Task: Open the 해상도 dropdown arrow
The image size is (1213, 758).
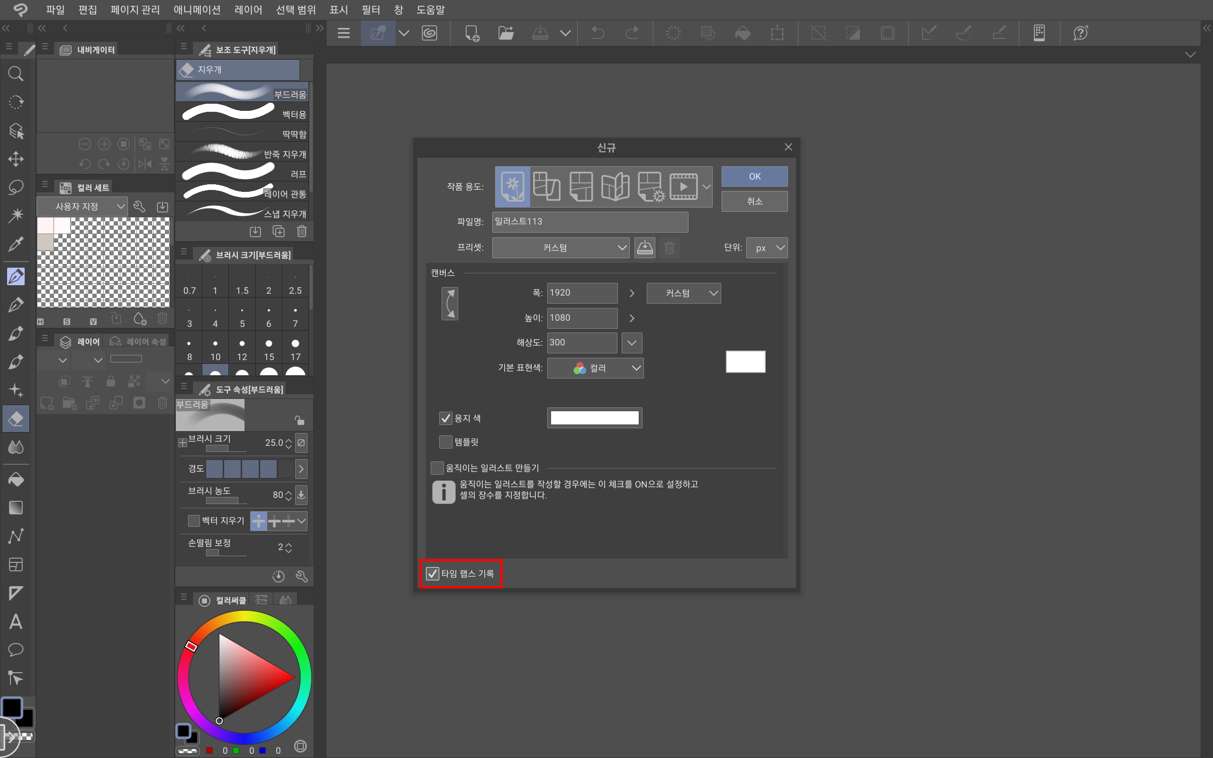Action: point(632,343)
